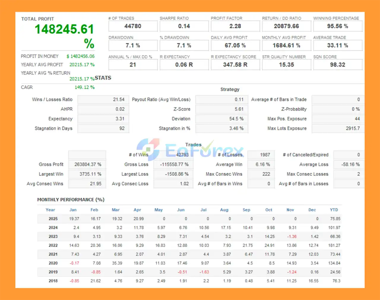
Task: Select the 2025 row year label
Action: pyautogui.click(x=53, y=219)
